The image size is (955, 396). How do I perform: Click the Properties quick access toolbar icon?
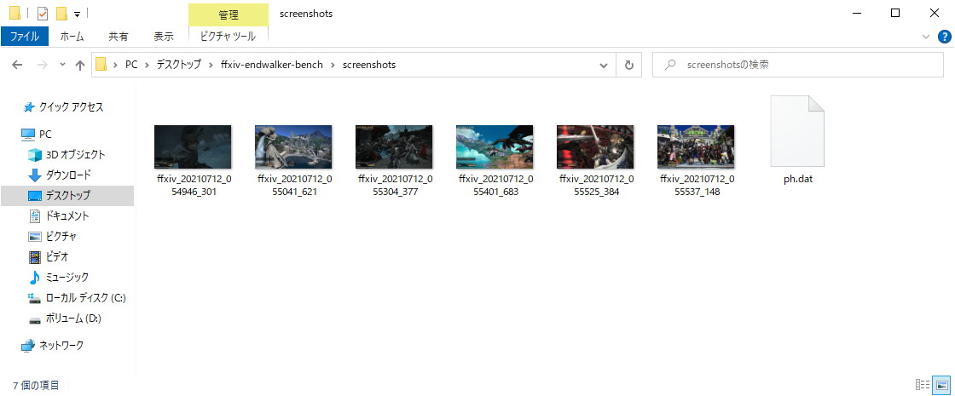(x=43, y=14)
